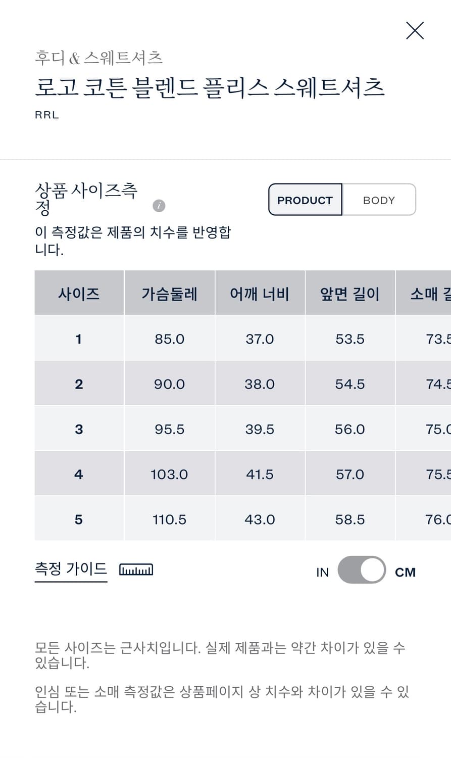The image size is (451, 758).
Task: Select the PRODUCT measurement tab
Action: pos(305,200)
